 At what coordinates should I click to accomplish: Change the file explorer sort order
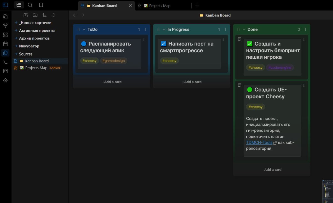tap(44, 15)
